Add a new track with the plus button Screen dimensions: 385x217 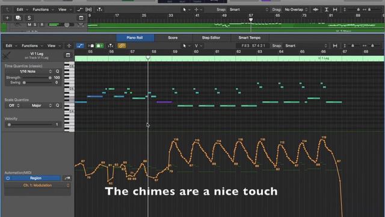click(7, 17)
